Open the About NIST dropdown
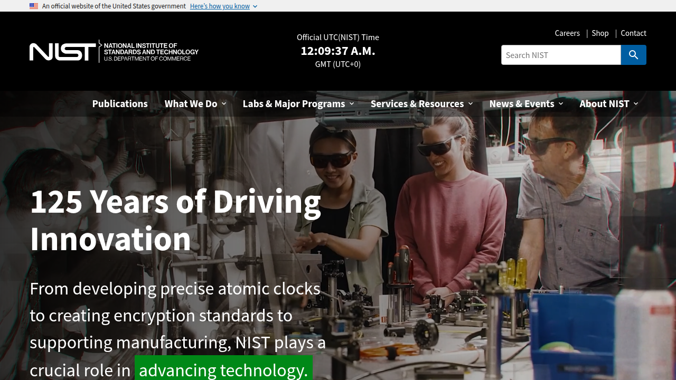The width and height of the screenshot is (676, 380). [x=609, y=103]
